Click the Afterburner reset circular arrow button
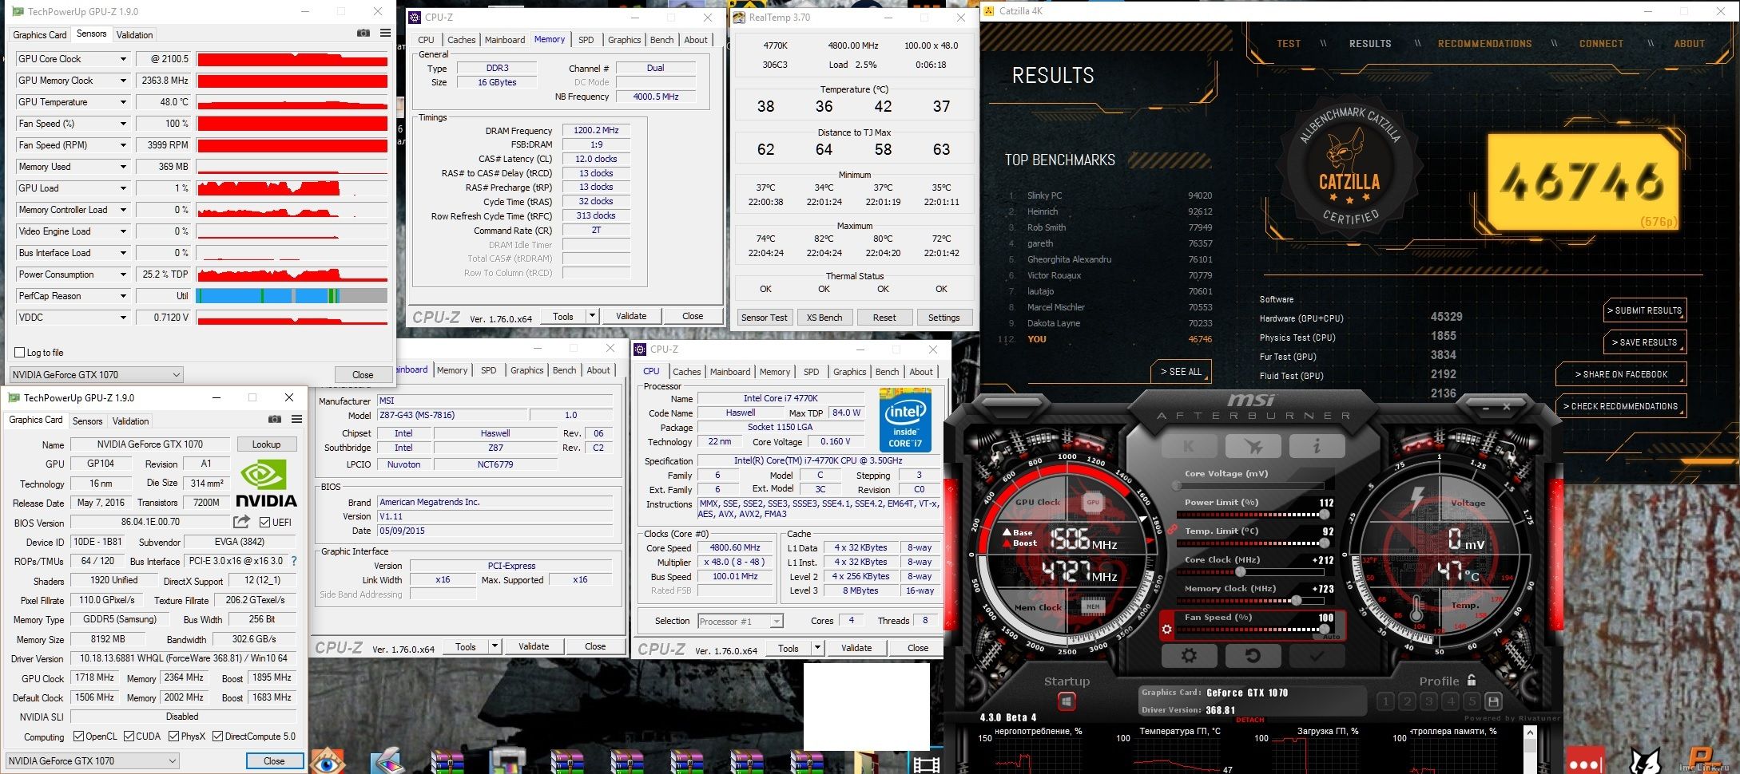The image size is (1740, 774). coord(1253,656)
